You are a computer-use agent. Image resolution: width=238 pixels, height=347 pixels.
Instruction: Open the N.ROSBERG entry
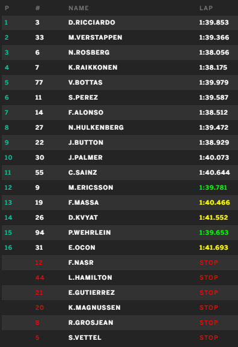pos(120,52)
